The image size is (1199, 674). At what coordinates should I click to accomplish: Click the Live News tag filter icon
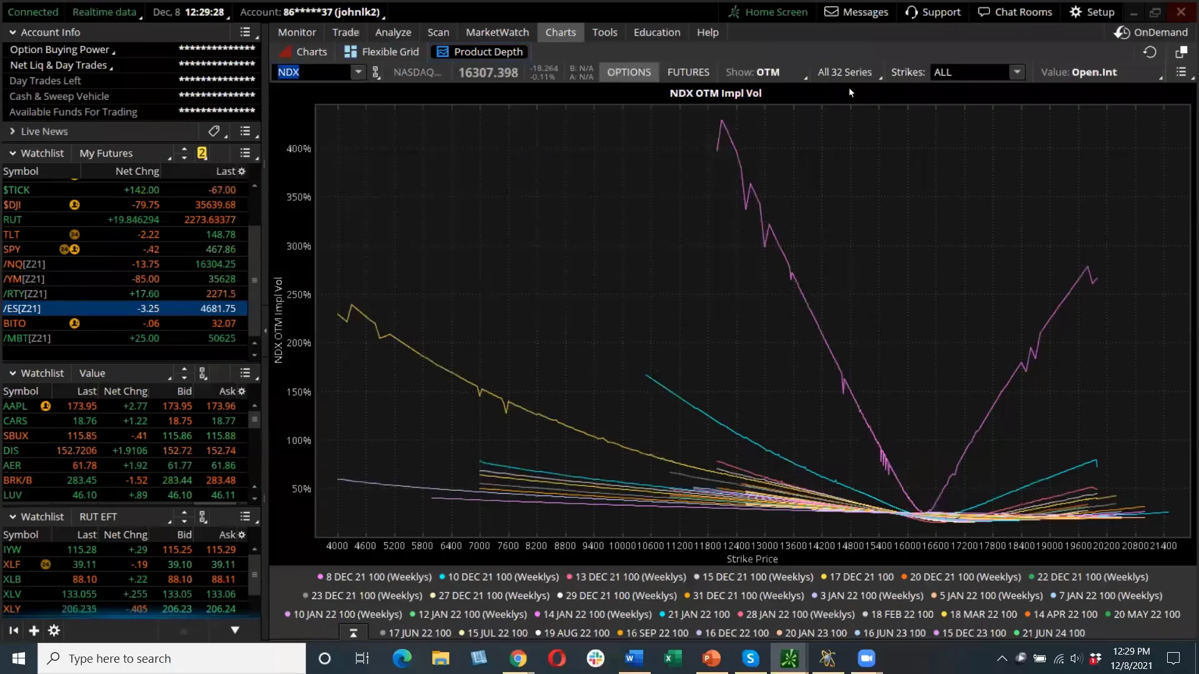pyautogui.click(x=214, y=131)
